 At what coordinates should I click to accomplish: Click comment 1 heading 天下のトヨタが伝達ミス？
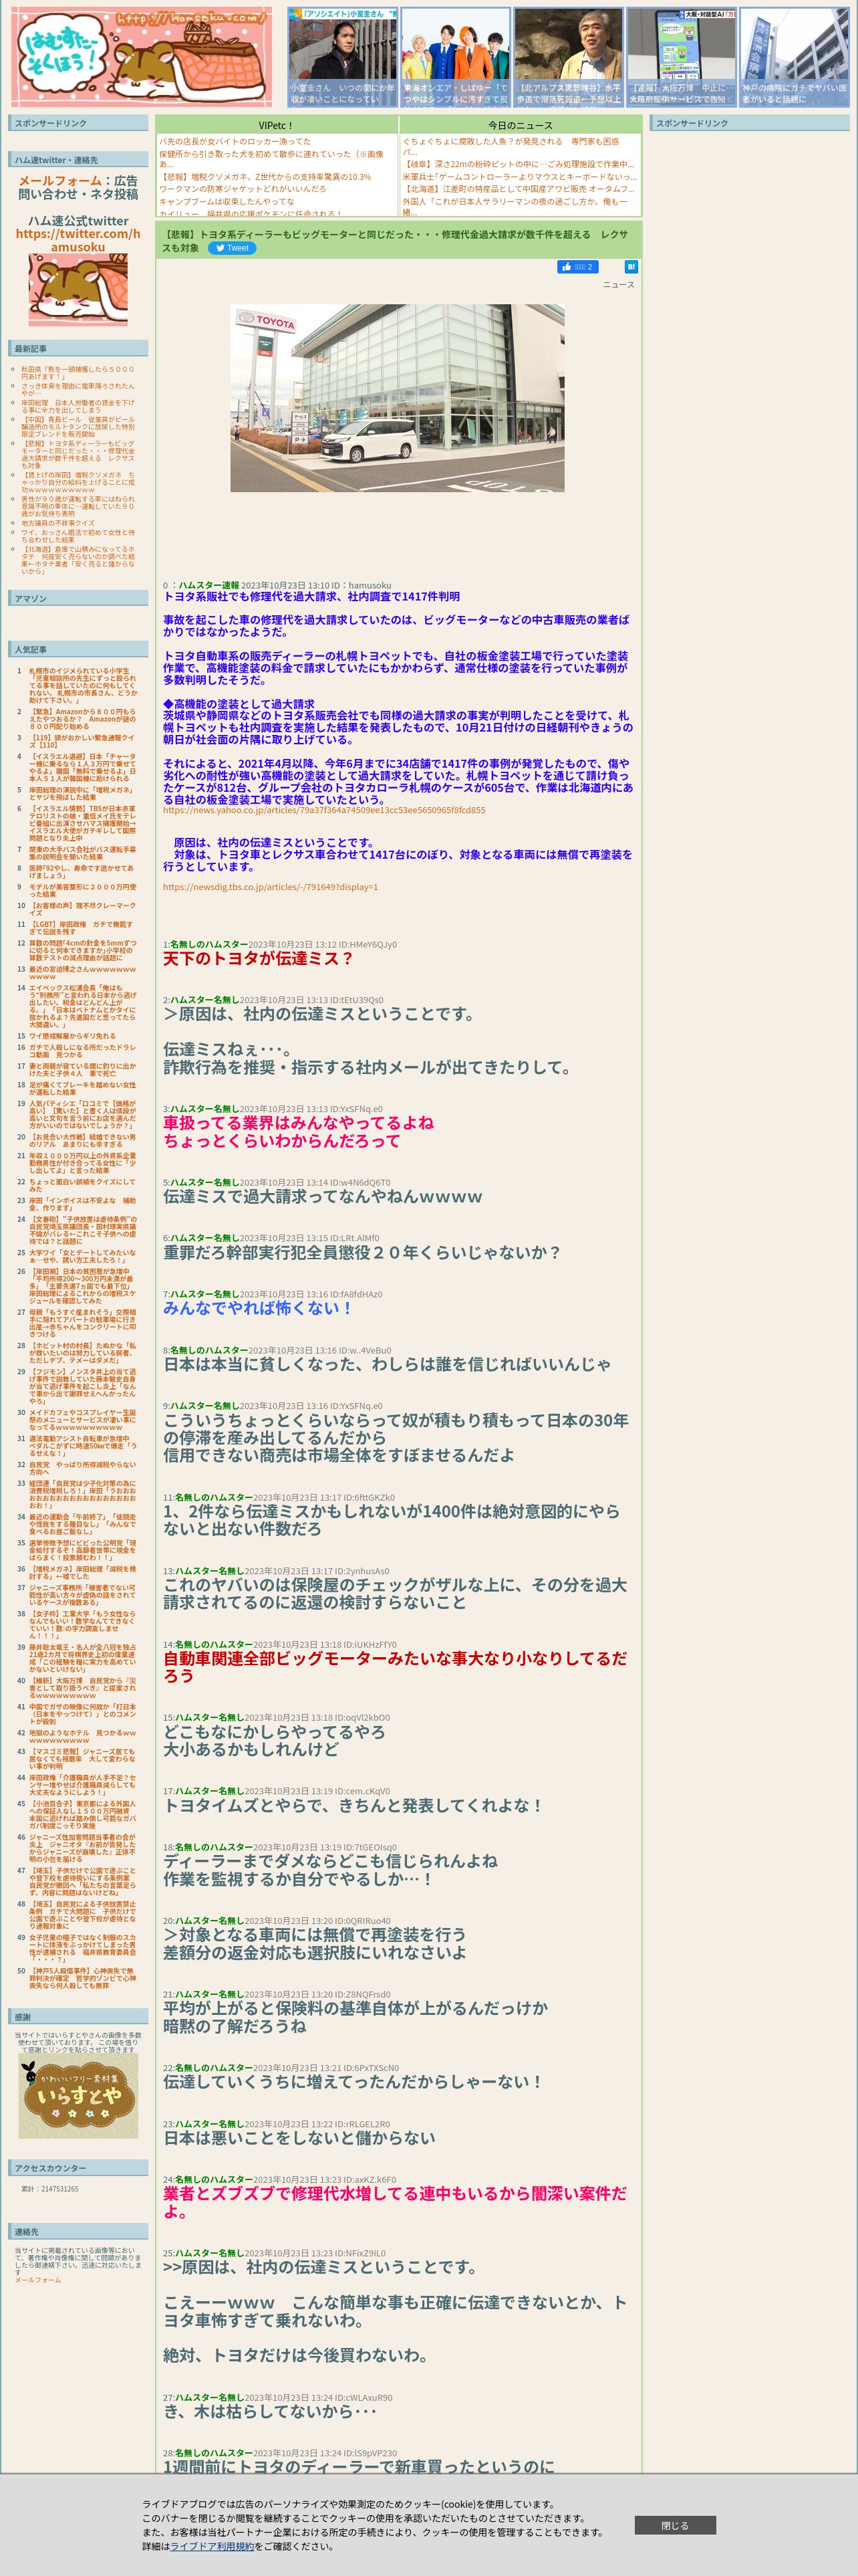[259, 958]
